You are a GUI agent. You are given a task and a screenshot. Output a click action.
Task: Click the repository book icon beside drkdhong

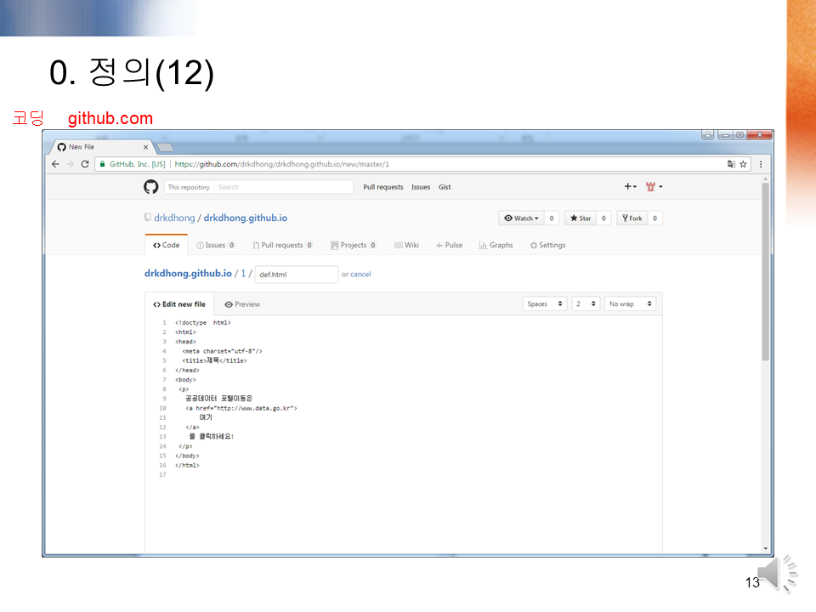point(148,218)
